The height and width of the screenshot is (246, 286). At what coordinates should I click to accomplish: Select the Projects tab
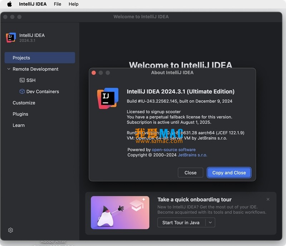pos(21,57)
